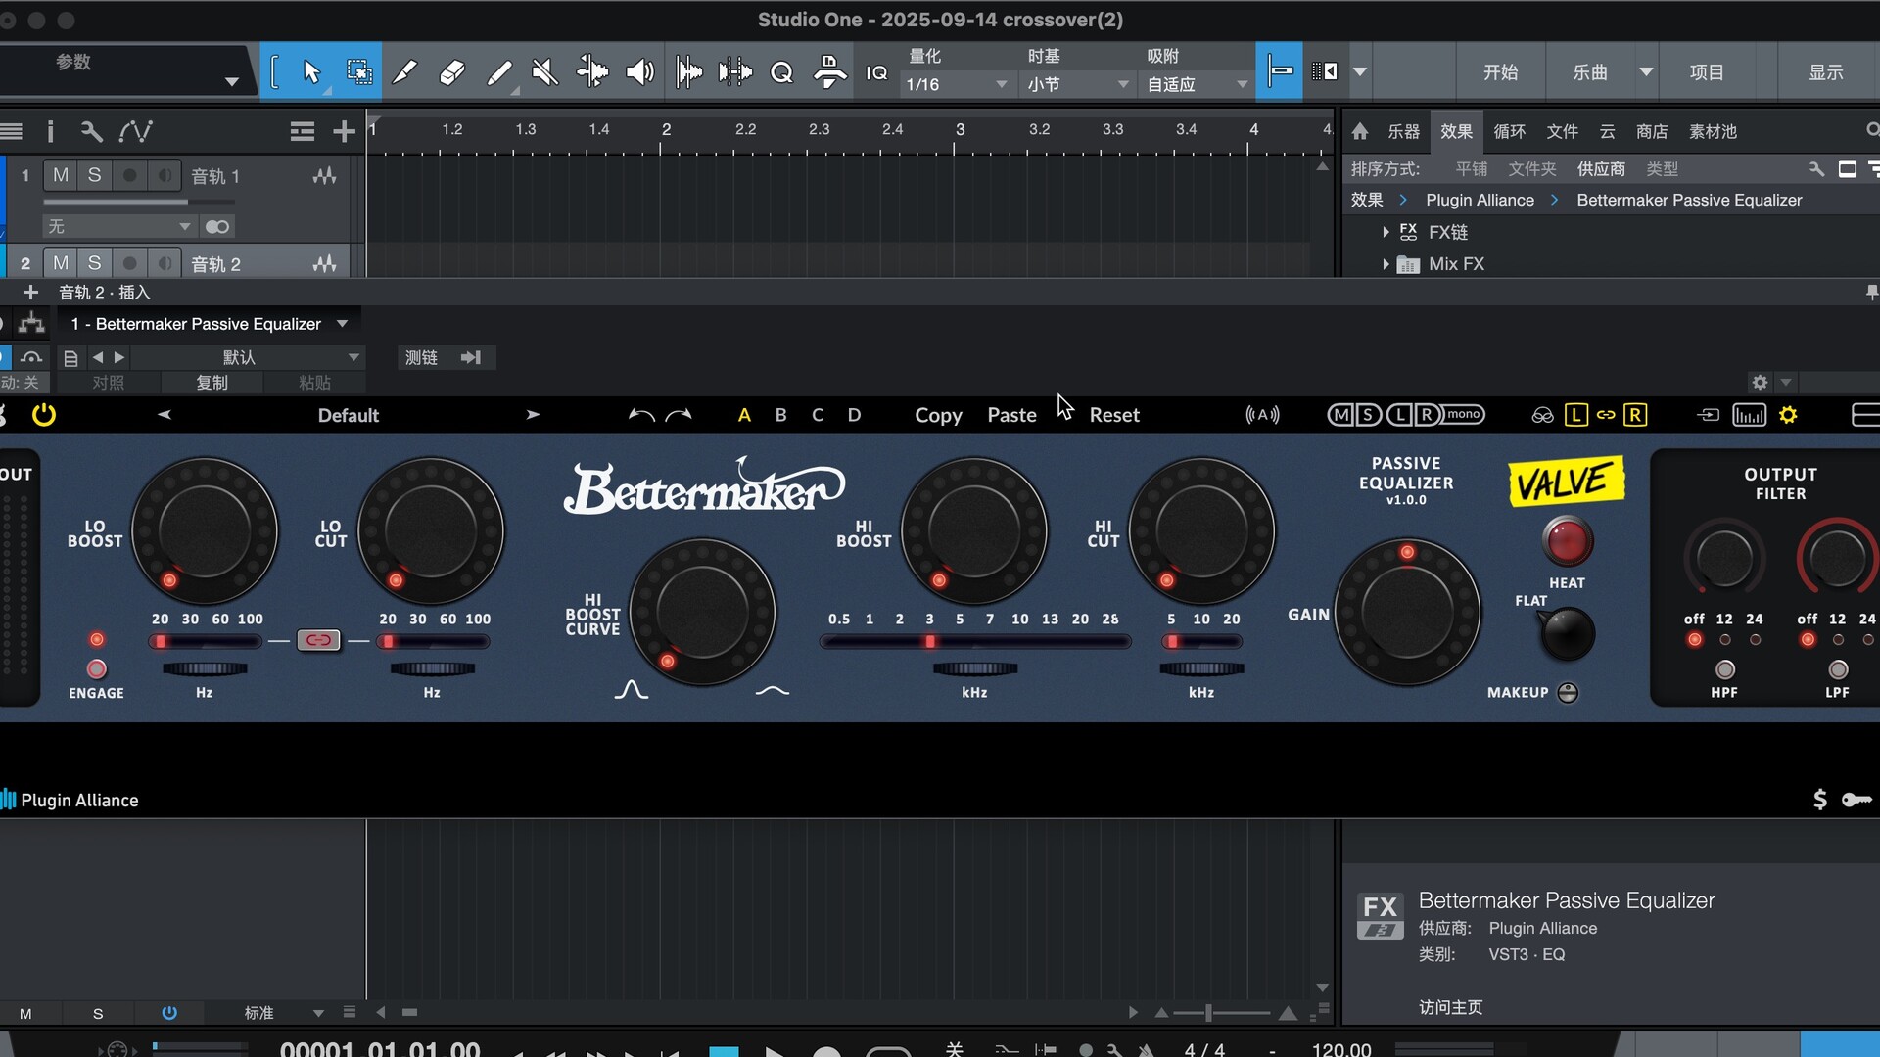Click the IQ quantize icon

point(876,72)
